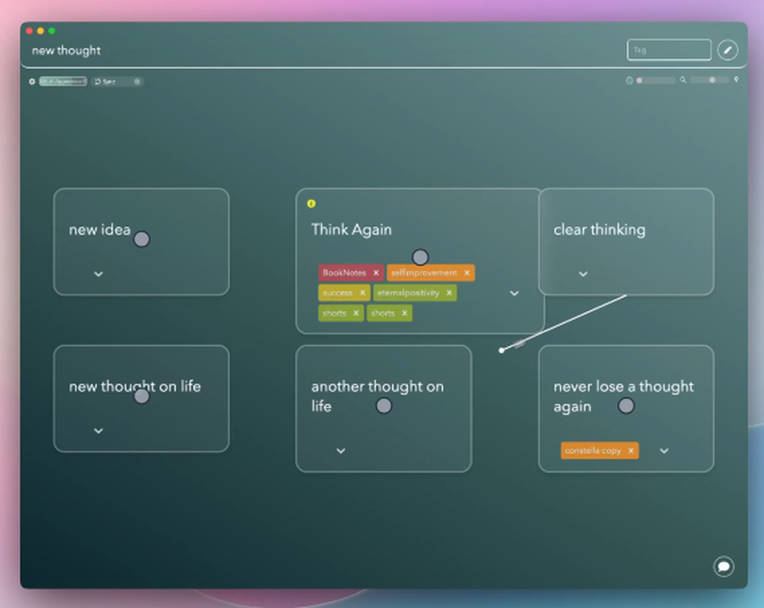Screen dimensions: 764x608
Task: Expand the clear thinking card chevron
Action: [583, 274]
